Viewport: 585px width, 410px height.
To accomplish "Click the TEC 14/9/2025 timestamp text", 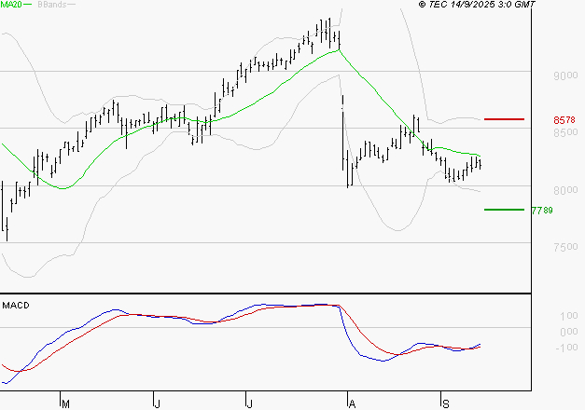I will point(477,5).
